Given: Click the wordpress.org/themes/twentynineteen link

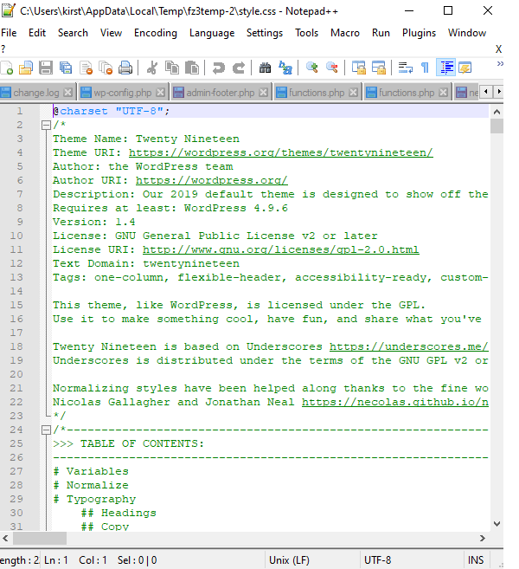Looking at the screenshot, I should pyautogui.click(x=281, y=152).
